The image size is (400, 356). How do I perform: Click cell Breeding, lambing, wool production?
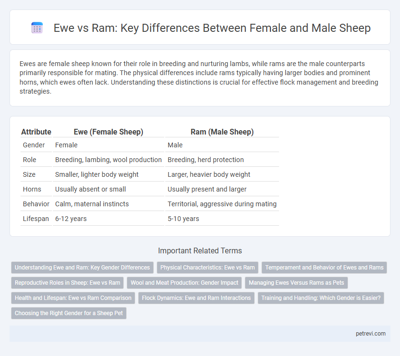109,160
